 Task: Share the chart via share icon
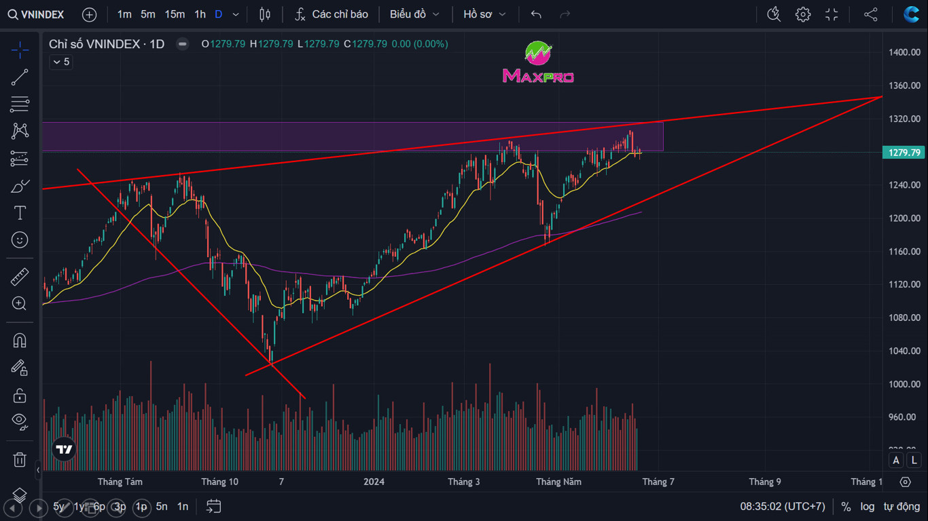pyautogui.click(x=871, y=14)
